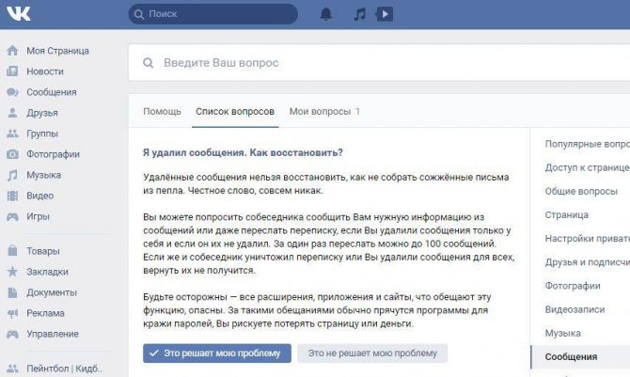Go to Фотографии camera icon
Viewport: 630px width, 377px height.
pos(12,154)
